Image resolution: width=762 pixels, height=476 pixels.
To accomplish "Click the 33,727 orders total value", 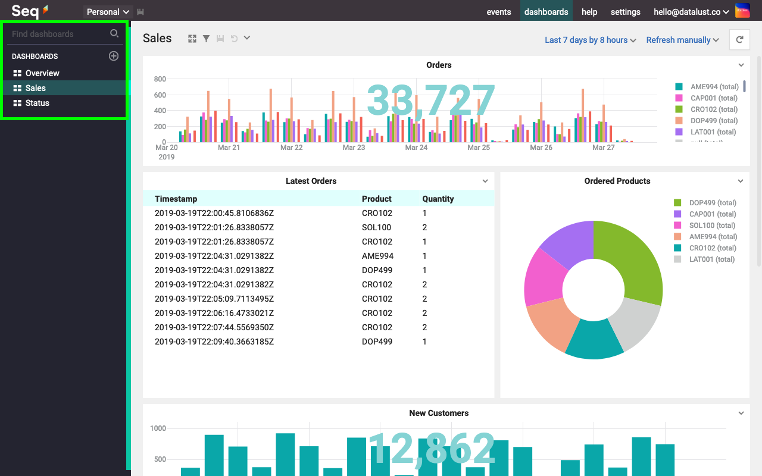I will click(x=431, y=101).
